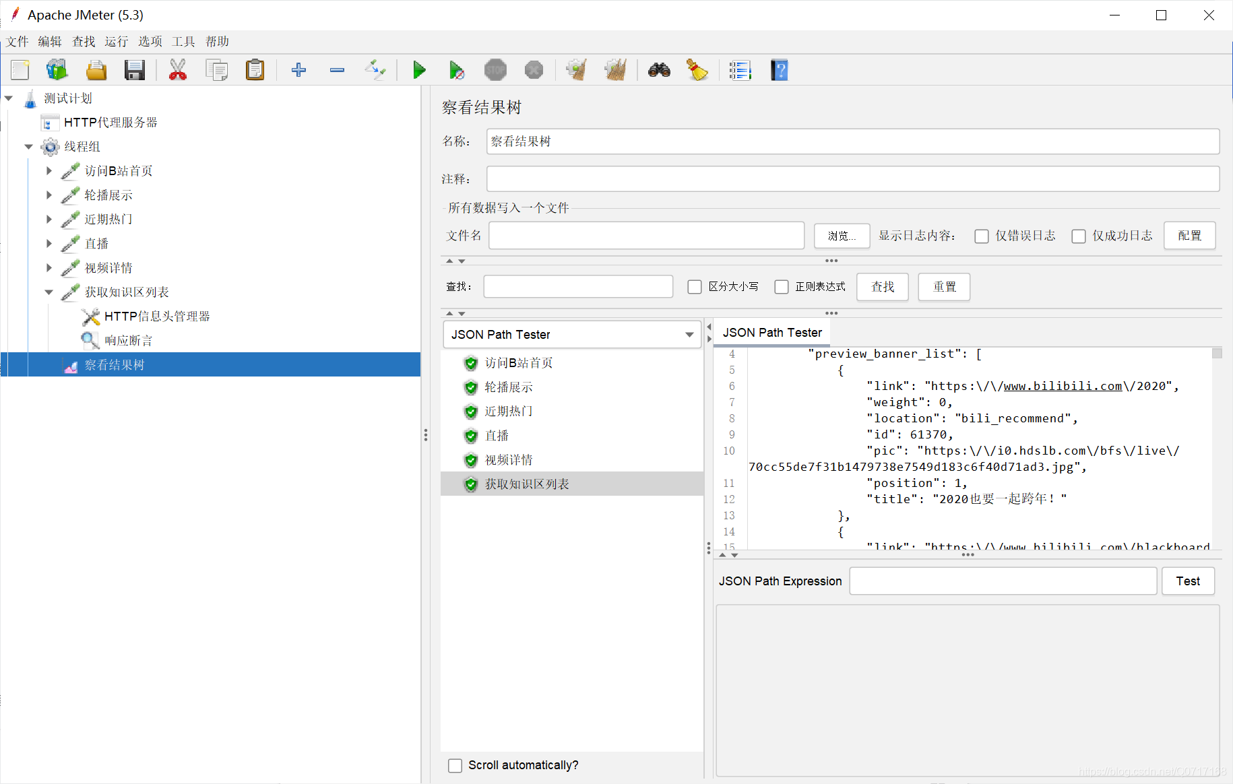Click the Collapse all minus icon

[337, 70]
